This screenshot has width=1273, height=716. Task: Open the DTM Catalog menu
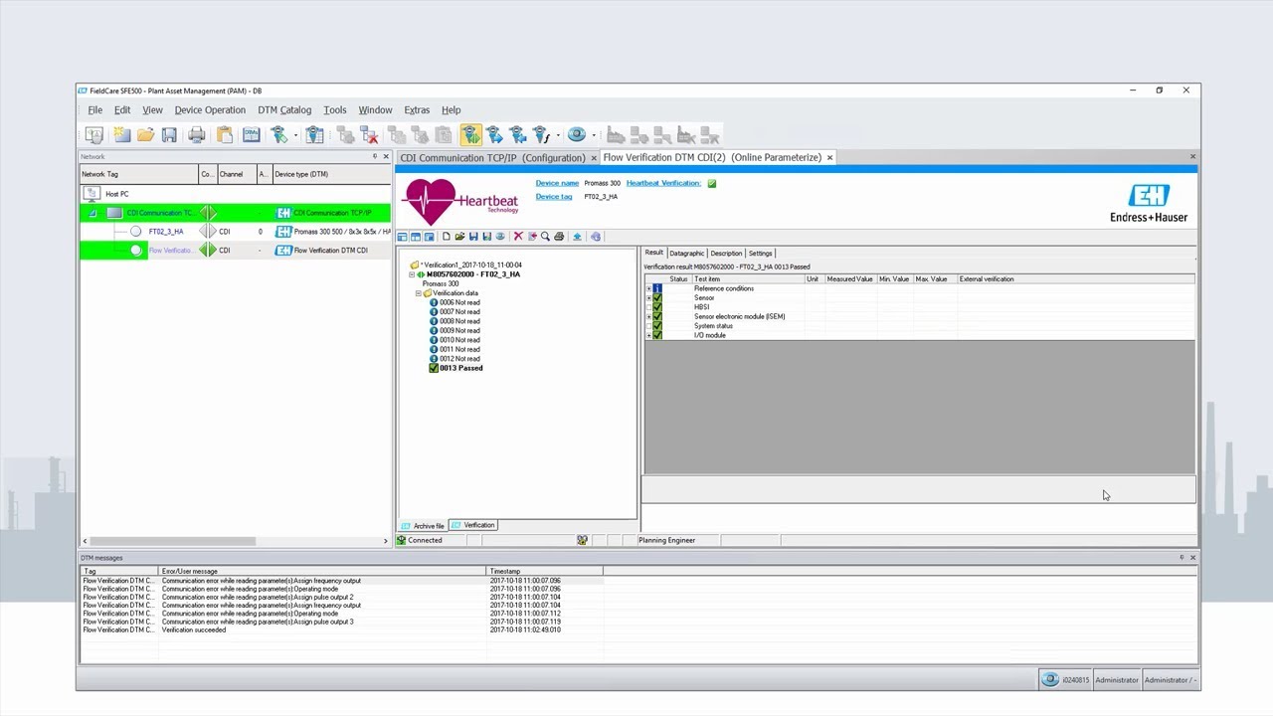coord(284,110)
